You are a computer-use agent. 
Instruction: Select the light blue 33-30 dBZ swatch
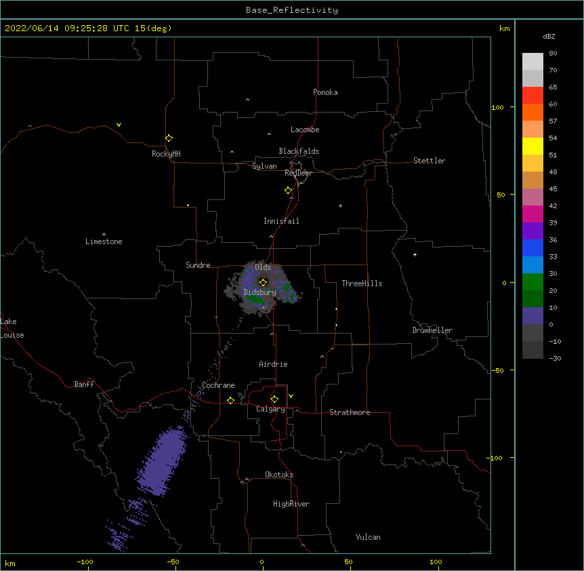click(533, 265)
